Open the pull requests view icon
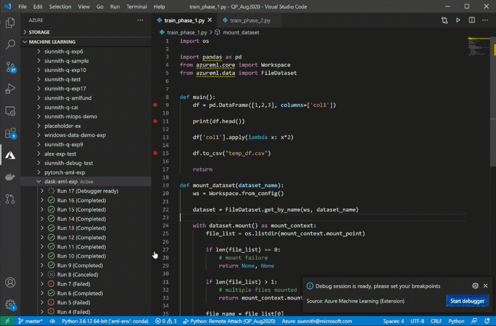The image size is (496, 326). click(10, 199)
